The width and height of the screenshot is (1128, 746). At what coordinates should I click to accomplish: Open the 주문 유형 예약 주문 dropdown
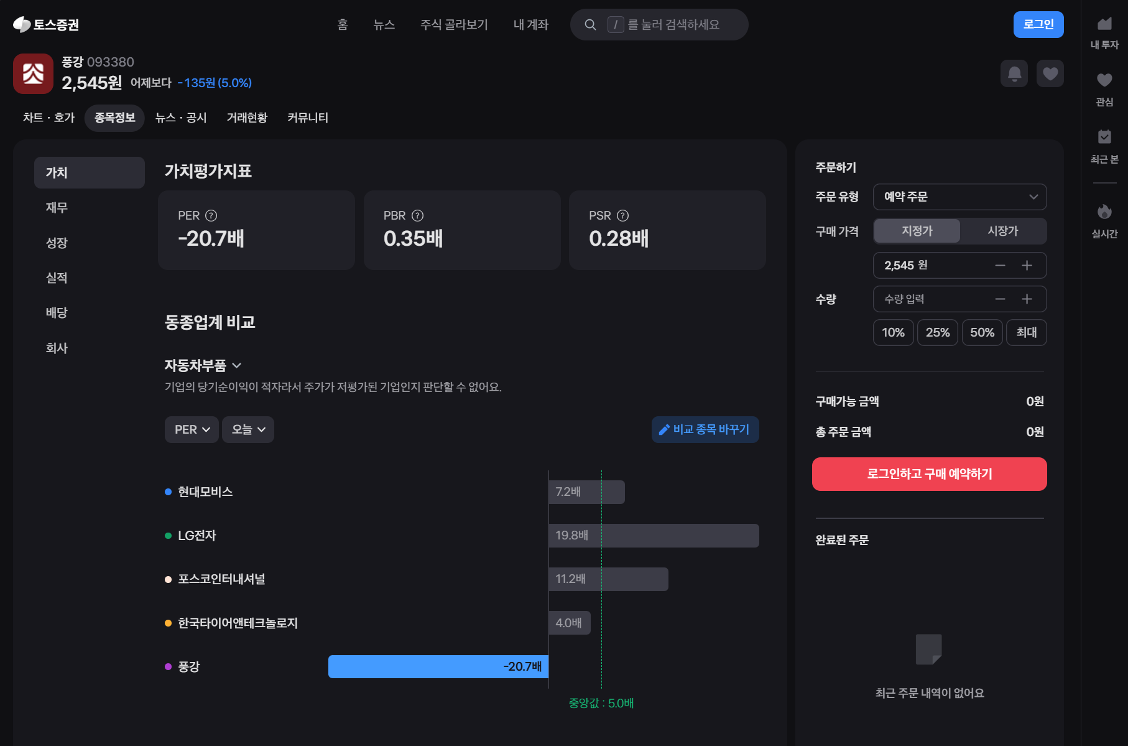click(x=960, y=197)
